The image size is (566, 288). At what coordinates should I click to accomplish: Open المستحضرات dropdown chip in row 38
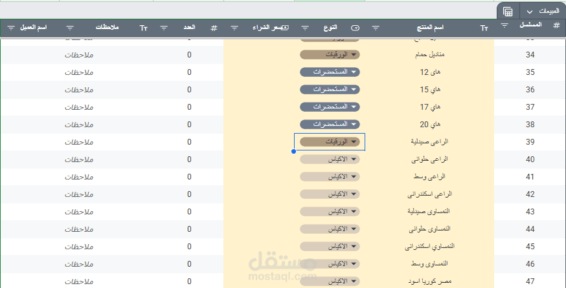[330, 124]
